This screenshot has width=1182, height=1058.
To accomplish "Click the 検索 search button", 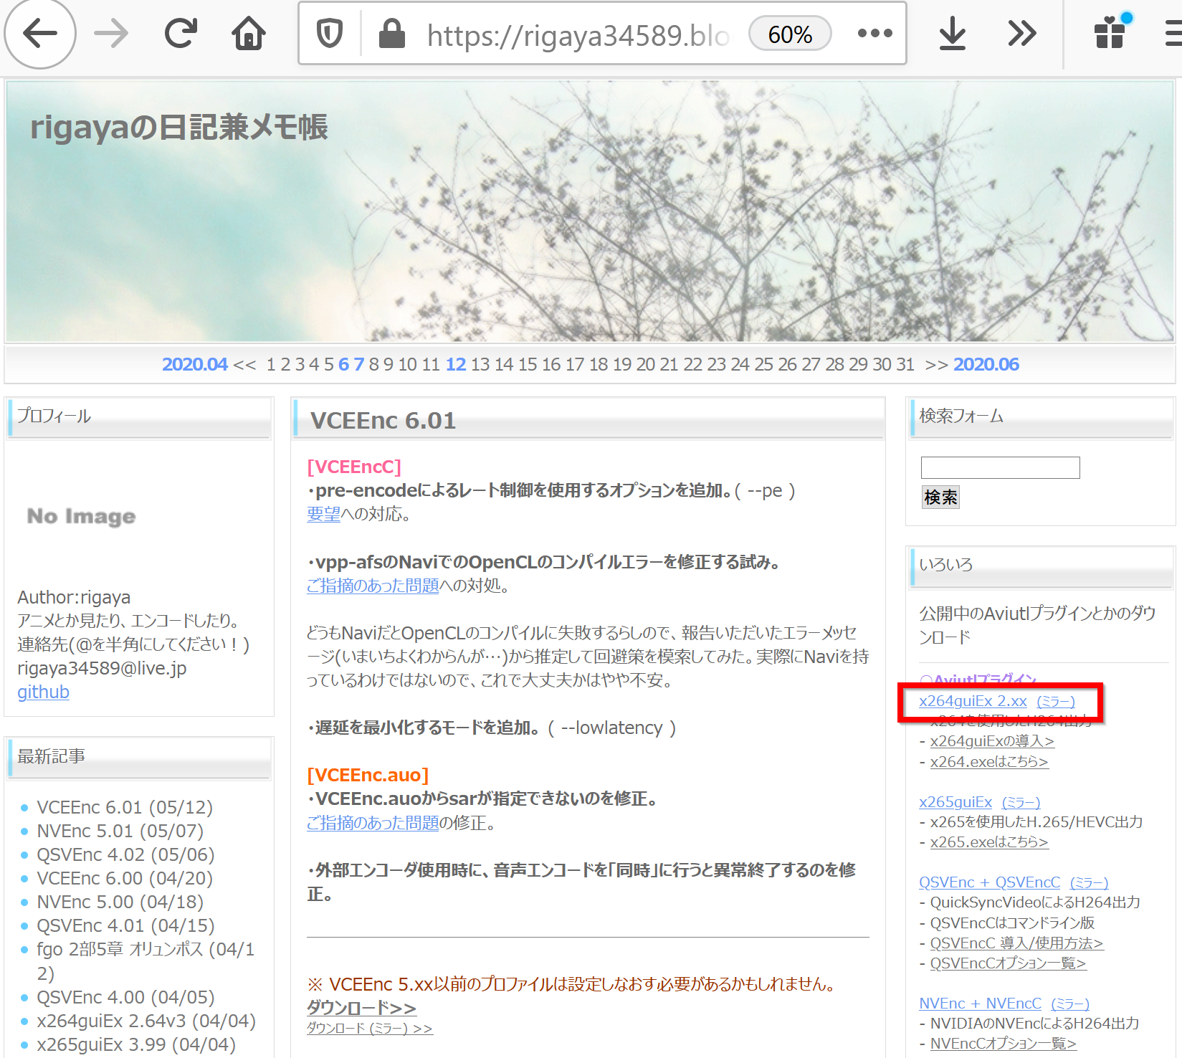I will click(x=940, y=497).
